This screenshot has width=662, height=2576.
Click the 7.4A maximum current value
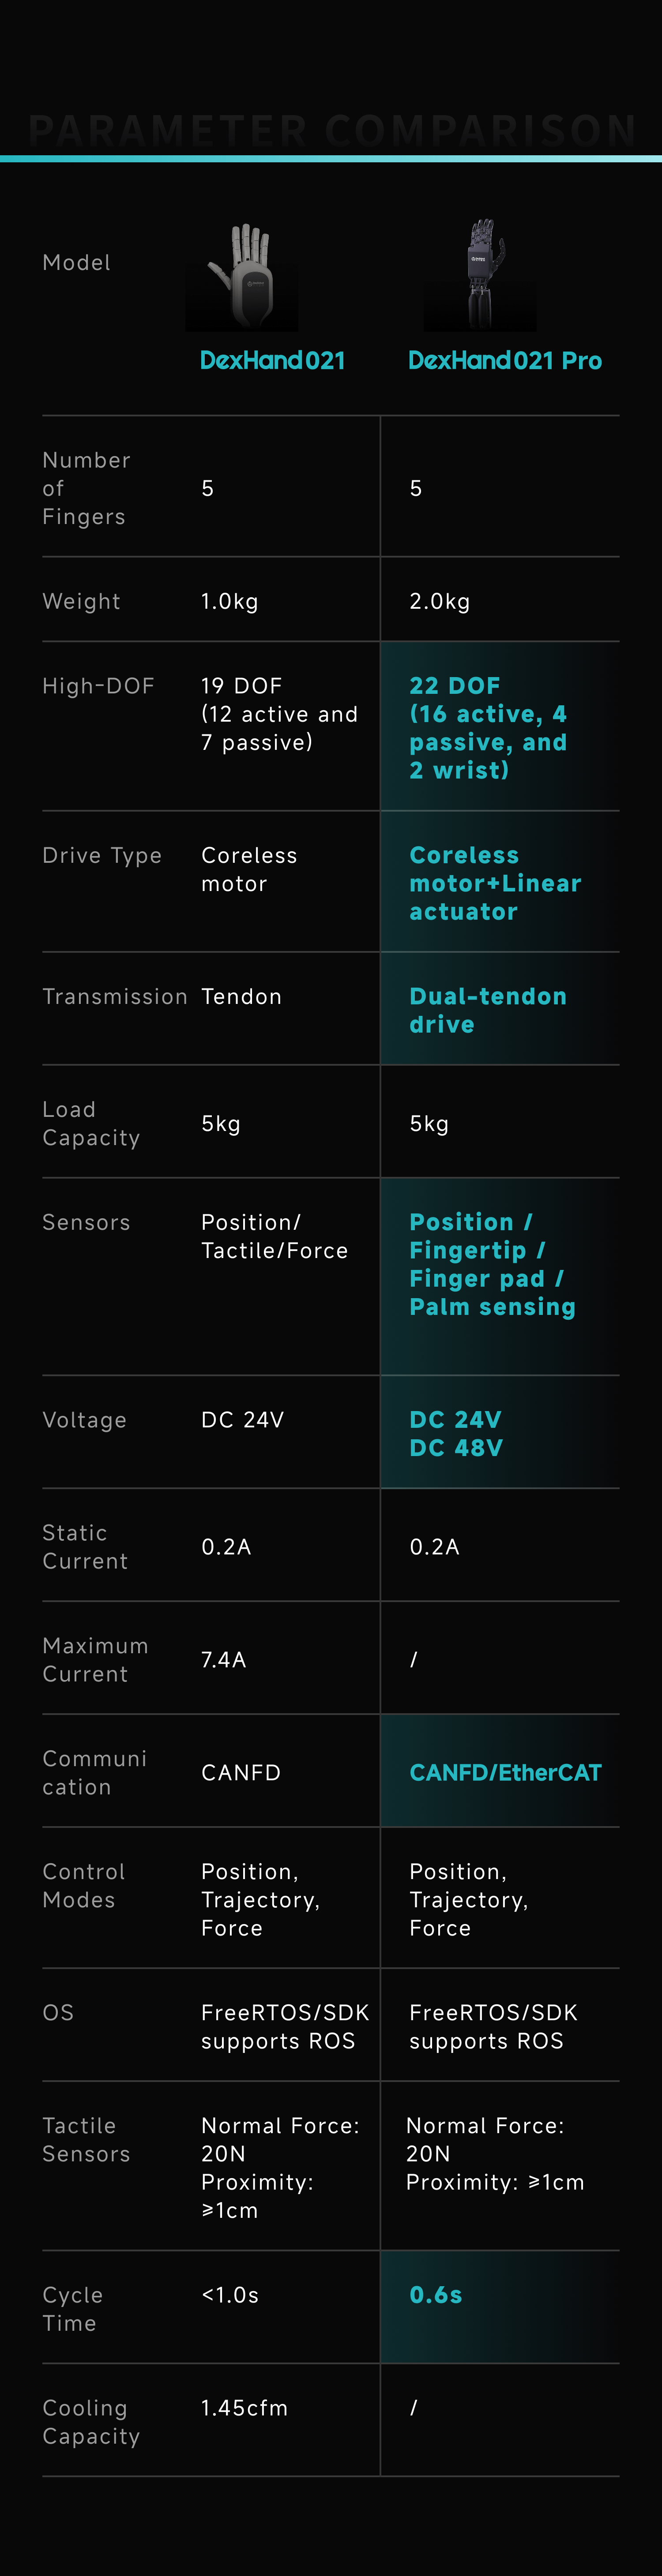tap(223, 1660)
